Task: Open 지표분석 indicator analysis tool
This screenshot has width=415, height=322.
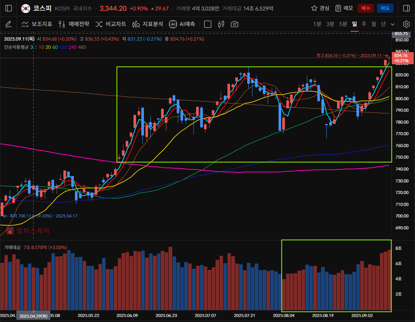Action: point(148,24)
